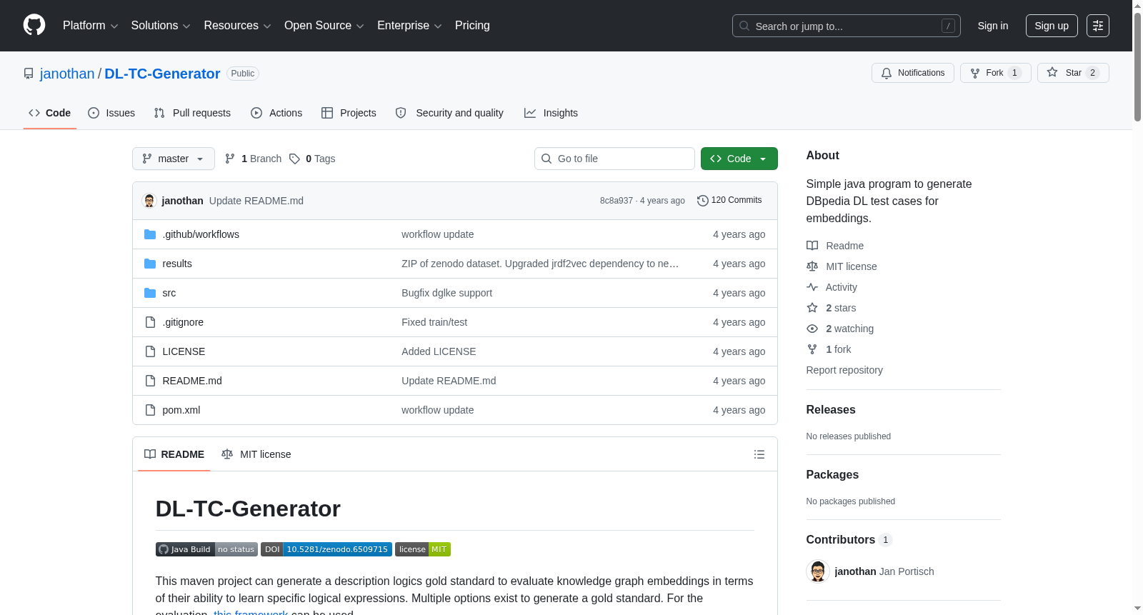Viewport: 1143px width, 615px height.
Task: Switch to the Pull requests tab
Action: 192,113
